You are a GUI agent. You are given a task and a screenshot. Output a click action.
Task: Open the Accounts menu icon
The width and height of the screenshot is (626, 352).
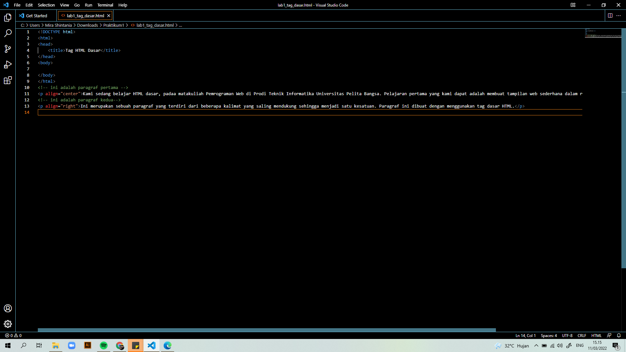[8, 308]
